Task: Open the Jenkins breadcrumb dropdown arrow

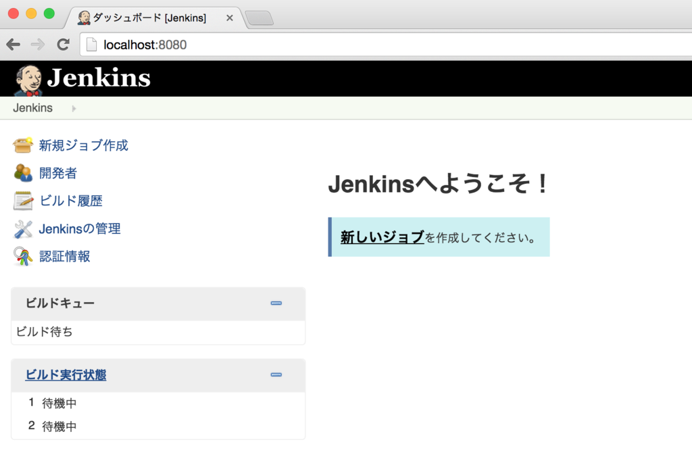Action: click(x=74, y=109)
